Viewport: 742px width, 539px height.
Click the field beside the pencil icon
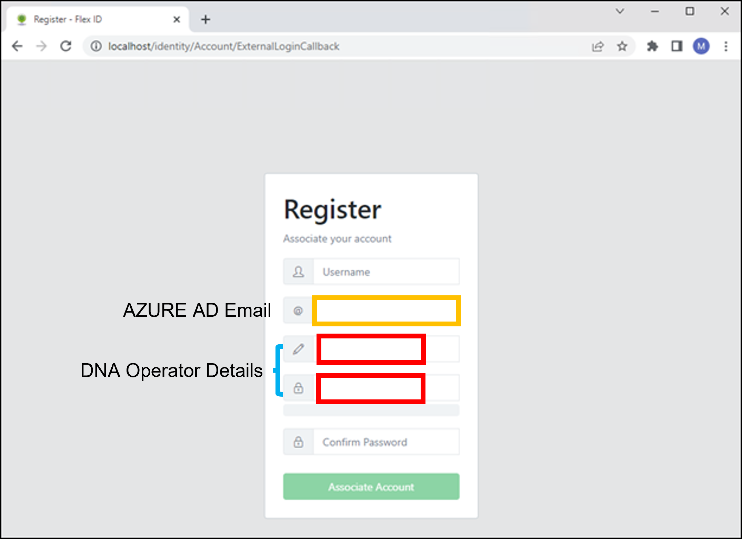point(386,349)
